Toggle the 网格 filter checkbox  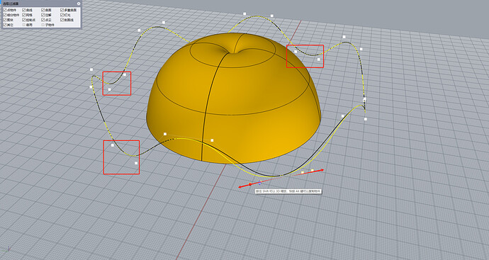click(24, 15)
